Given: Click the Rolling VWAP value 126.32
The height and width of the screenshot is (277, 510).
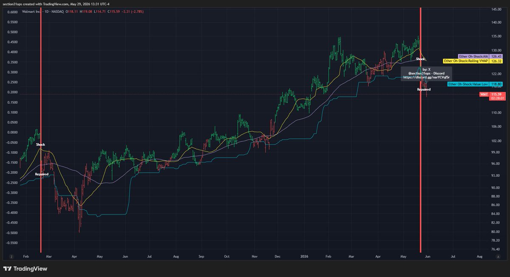Looking at the screenshot, I should 496,61.
